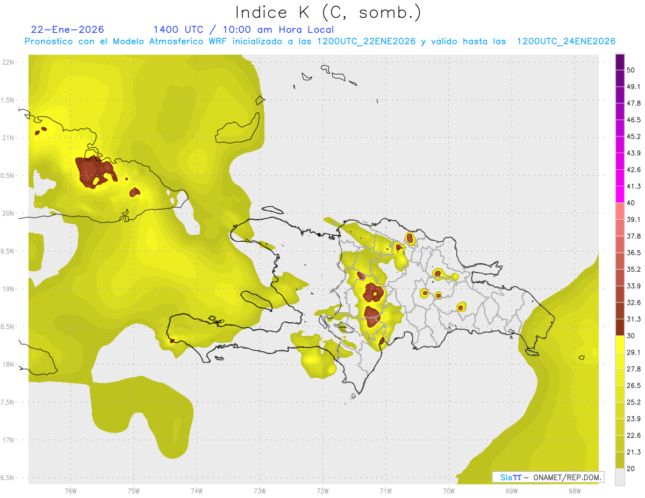Click the legend value "27.8"

pyautogui.click(x=634, y=369)
